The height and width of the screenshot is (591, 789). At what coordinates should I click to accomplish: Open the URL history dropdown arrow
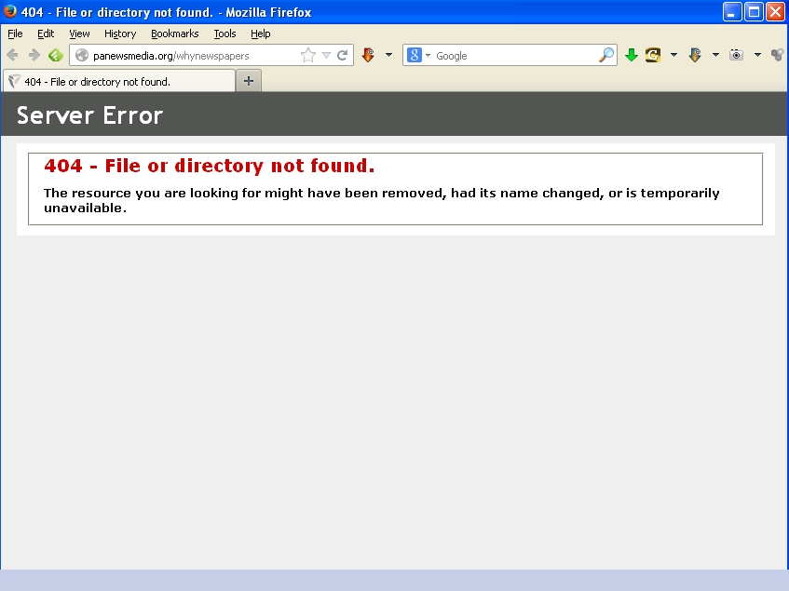click(x=326, y=55)
